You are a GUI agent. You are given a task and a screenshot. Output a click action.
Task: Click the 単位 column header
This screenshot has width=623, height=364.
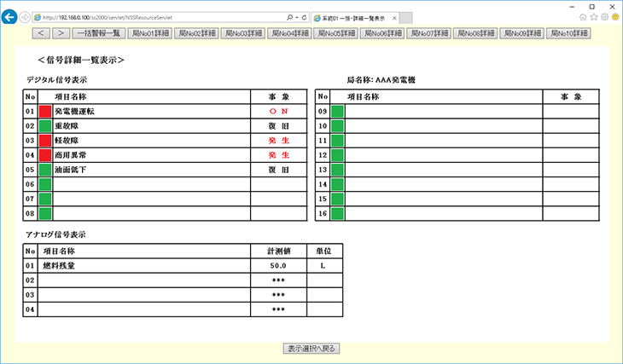pyautogui.click(x=323, y=251)
